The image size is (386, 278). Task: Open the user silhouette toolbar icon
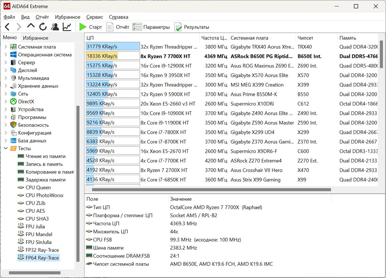(x=55, y=27)
